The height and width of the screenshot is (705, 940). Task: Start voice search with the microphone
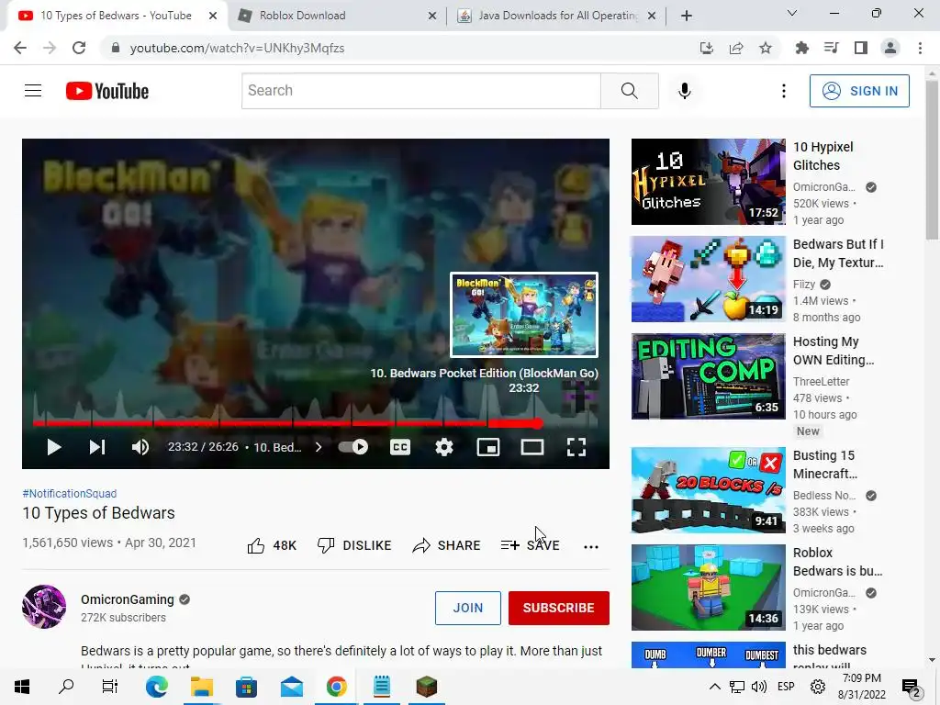point(685,91)
